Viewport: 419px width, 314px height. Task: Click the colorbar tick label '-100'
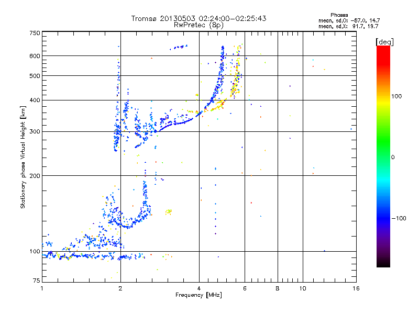(399, 218)
